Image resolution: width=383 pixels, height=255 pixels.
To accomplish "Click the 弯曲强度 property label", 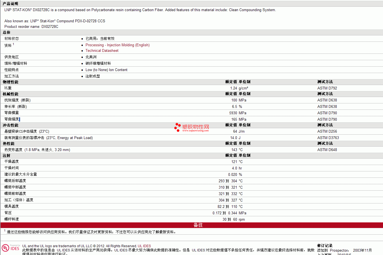I will [12, 119].
